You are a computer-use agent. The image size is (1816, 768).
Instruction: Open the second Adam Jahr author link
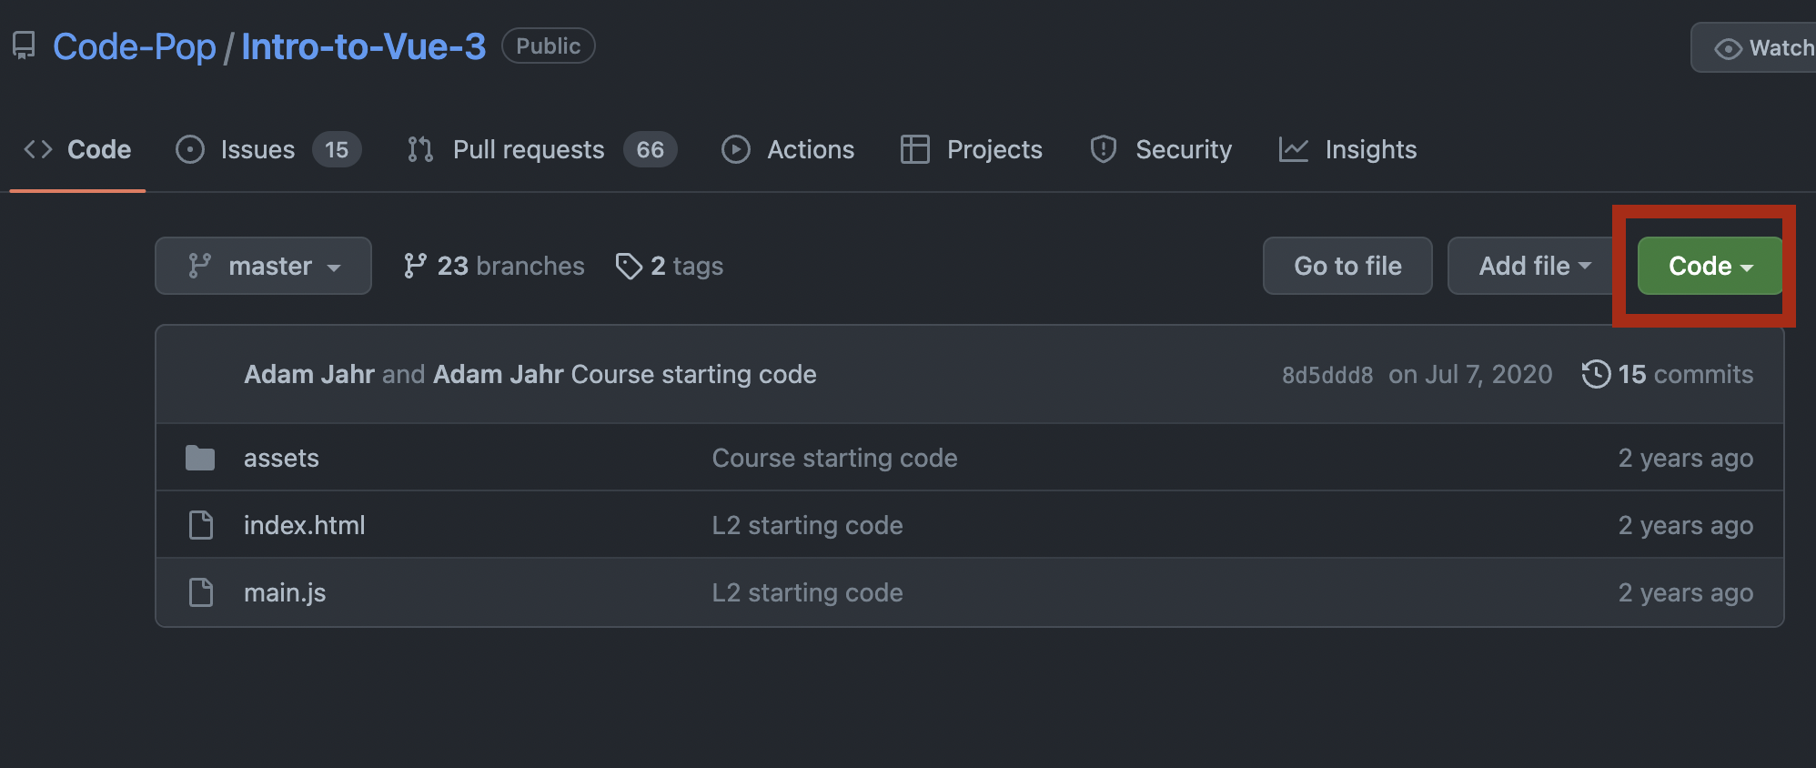coord(499,374)
